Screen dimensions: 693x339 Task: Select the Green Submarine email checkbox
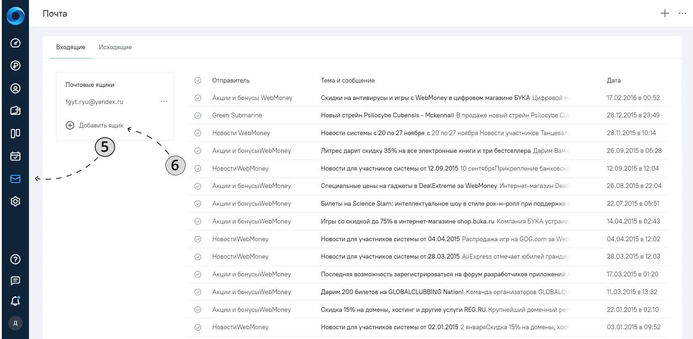198,116
